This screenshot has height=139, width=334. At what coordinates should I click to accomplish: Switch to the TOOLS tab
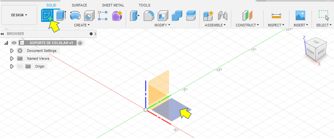click(144, 5)
